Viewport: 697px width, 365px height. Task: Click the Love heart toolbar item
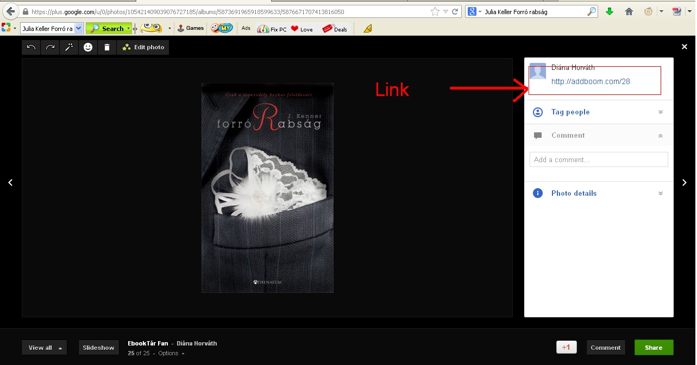tap(302, 29)
